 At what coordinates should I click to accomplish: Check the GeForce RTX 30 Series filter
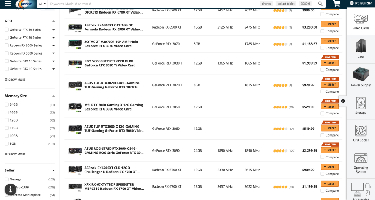click(7, 30)
